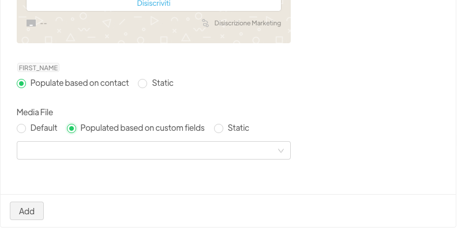The height and width of the screenshot is (231, 465).
Task: Click the FIRST_NAME variable tag
Action: (38, 68)
